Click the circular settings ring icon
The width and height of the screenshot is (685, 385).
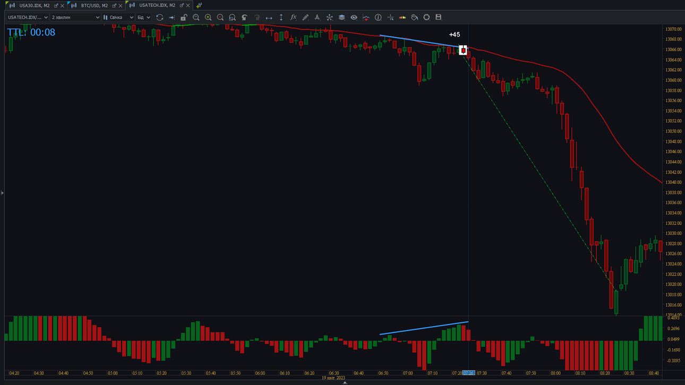tap(426, 18)
